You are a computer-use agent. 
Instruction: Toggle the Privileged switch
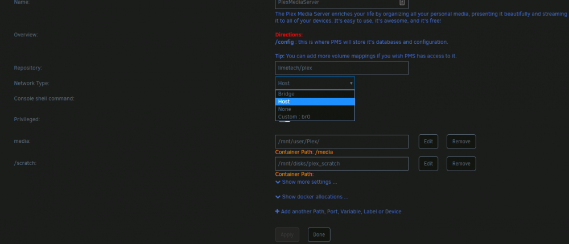[x=285, y=121]
